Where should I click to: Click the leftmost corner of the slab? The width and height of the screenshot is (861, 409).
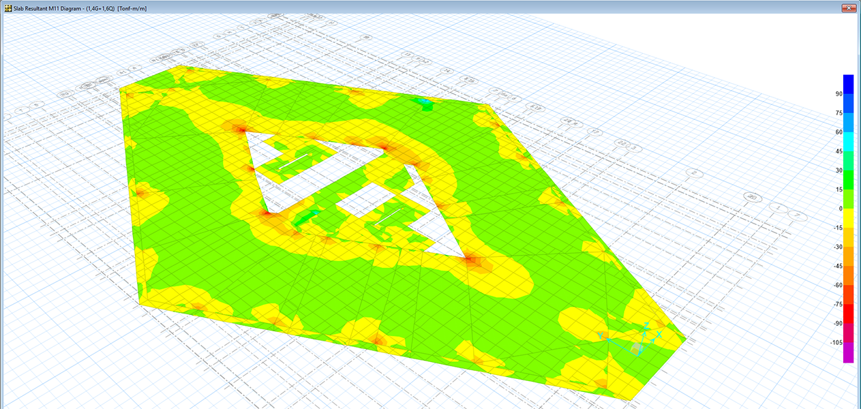(x=121, y=89)
